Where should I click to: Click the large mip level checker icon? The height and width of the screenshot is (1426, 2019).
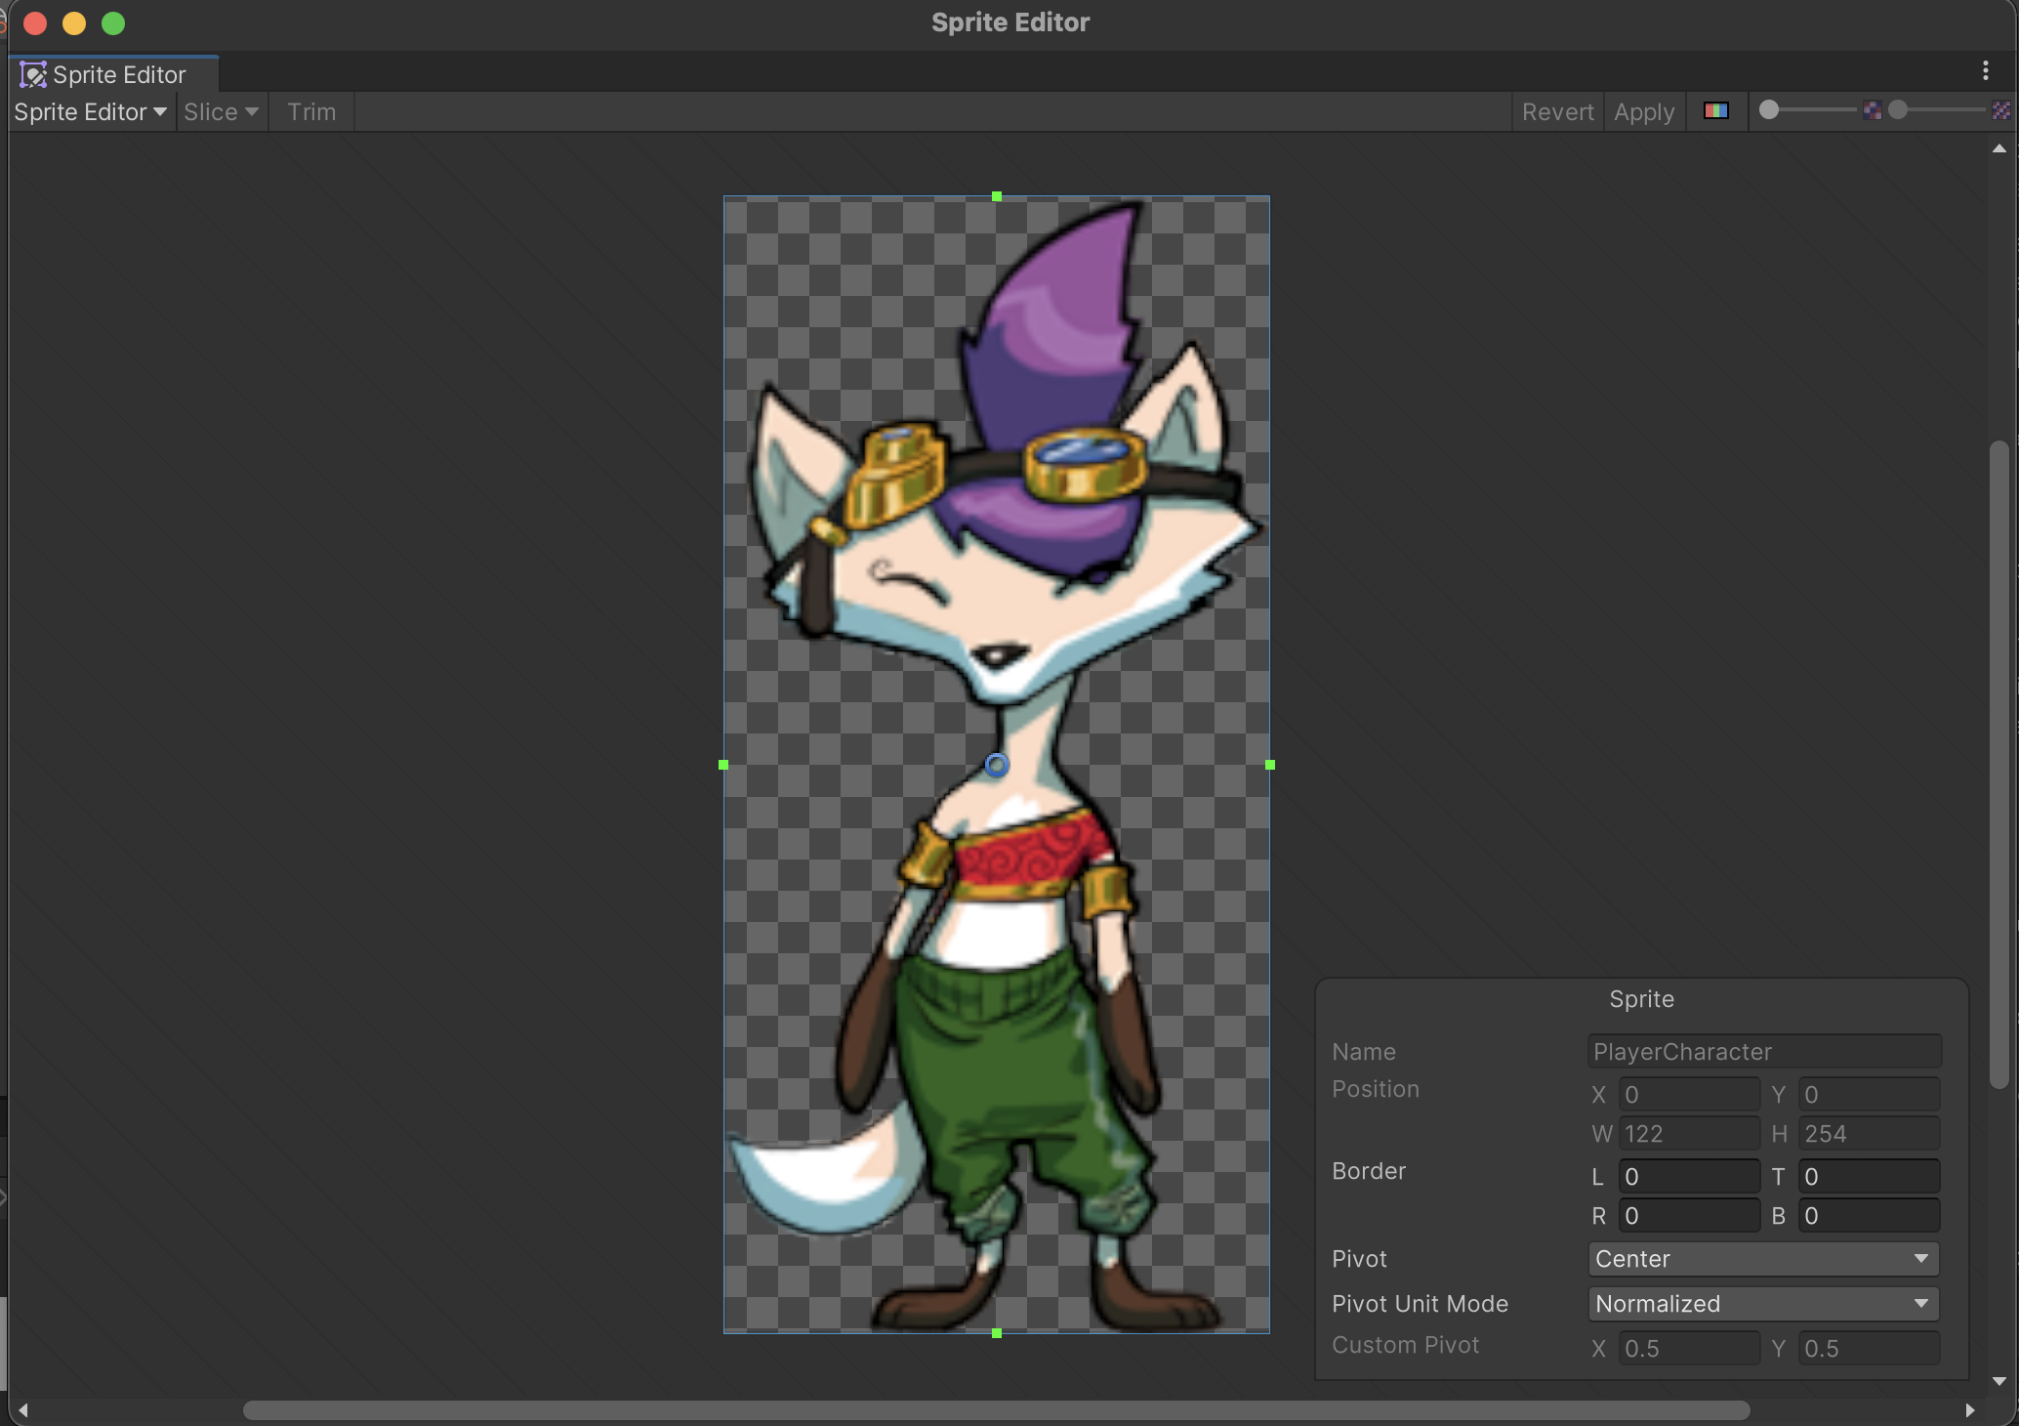(x=2000, y=111)
